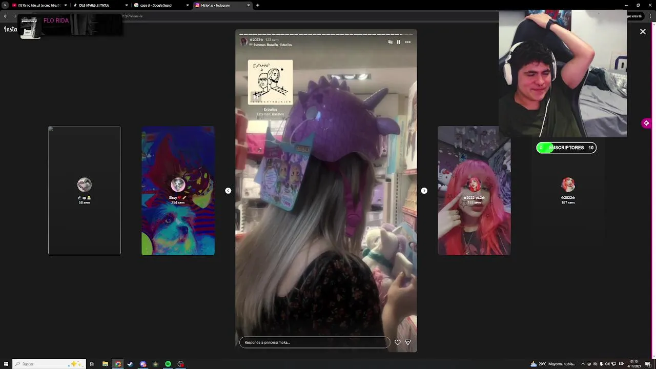The width and height of the screenshot is (656, 369).
Task: Click the taskbar Buscar search box
Action: coord(49,364)
